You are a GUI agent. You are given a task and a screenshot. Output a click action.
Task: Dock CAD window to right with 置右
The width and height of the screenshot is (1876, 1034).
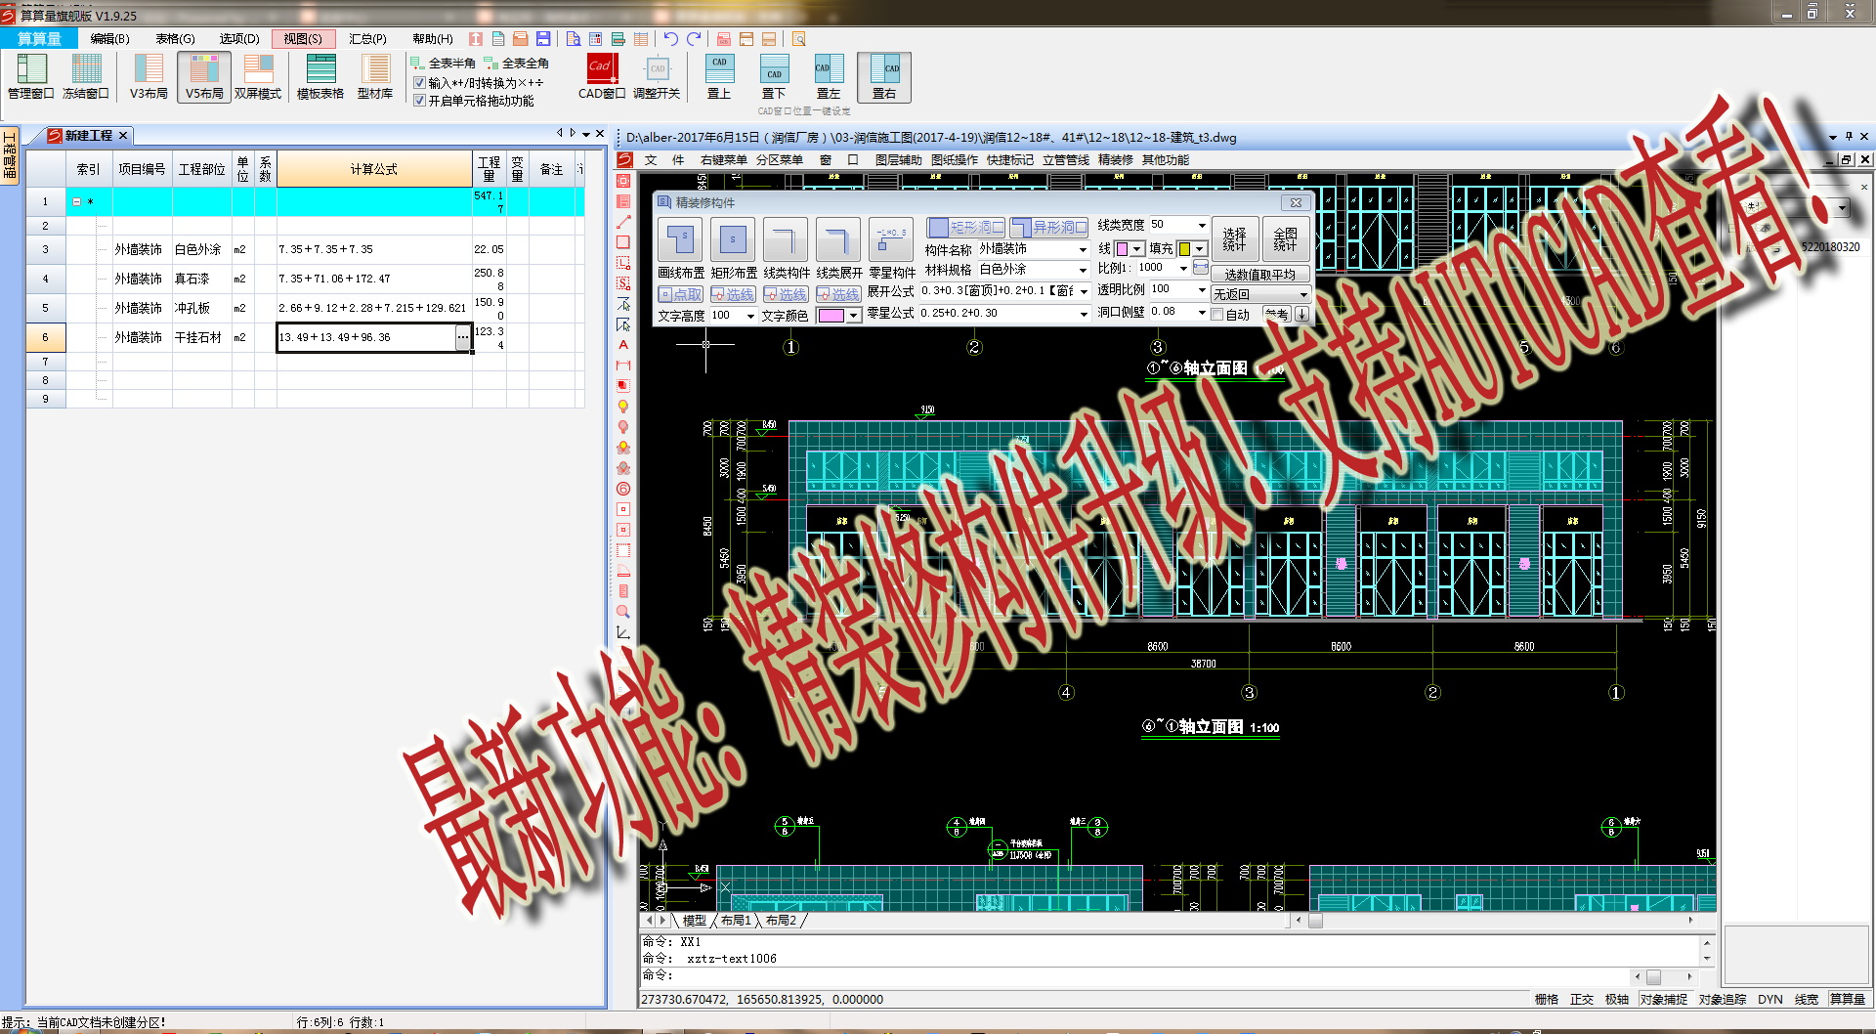[884, 76]
